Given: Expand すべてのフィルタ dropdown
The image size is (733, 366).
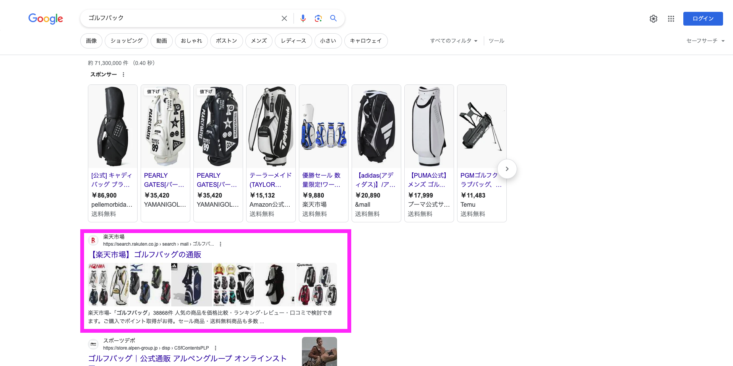Looking at the screenshot, I should point(454,41).
